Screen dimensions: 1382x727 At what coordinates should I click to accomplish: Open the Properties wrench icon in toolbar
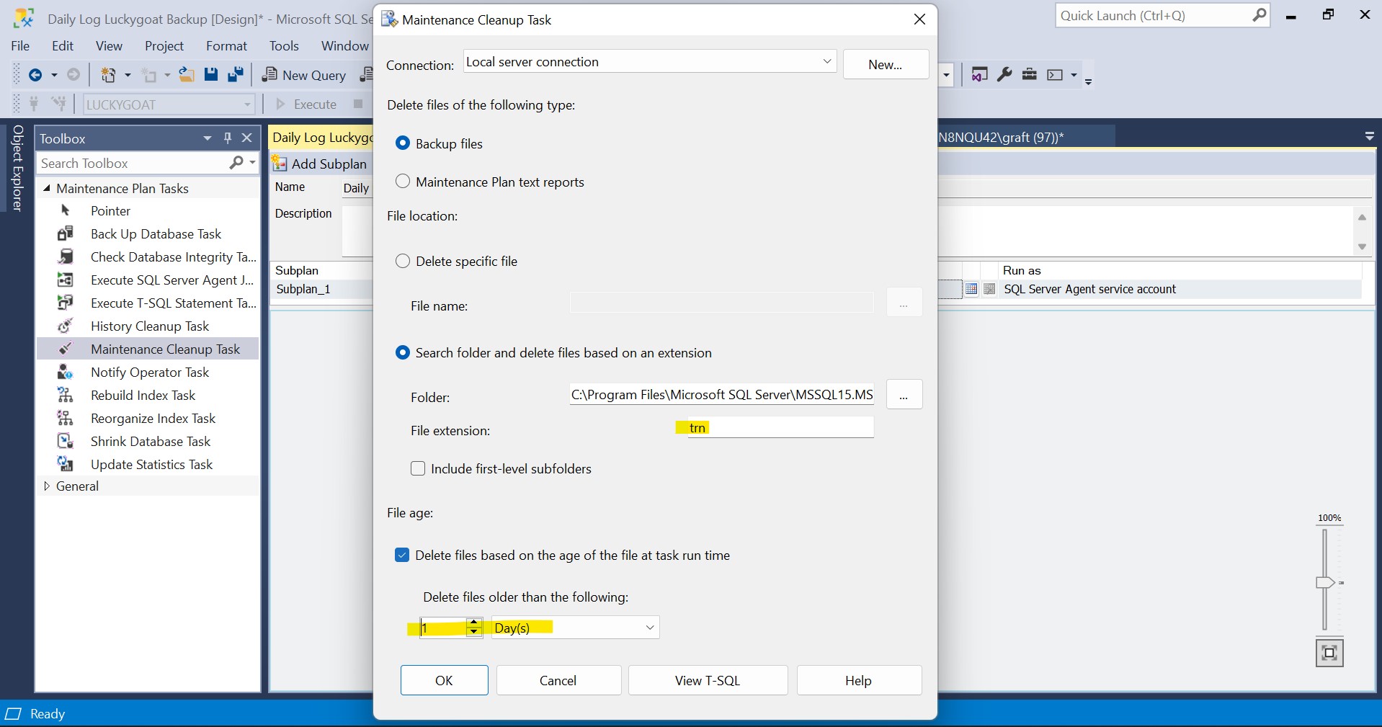(1004, 74)
